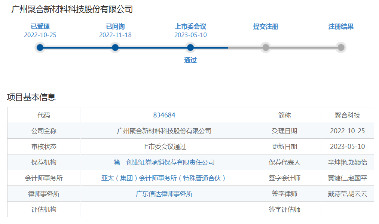Click the 会计师事务所 label cell
379x224 pixels.
coord(44,178)
